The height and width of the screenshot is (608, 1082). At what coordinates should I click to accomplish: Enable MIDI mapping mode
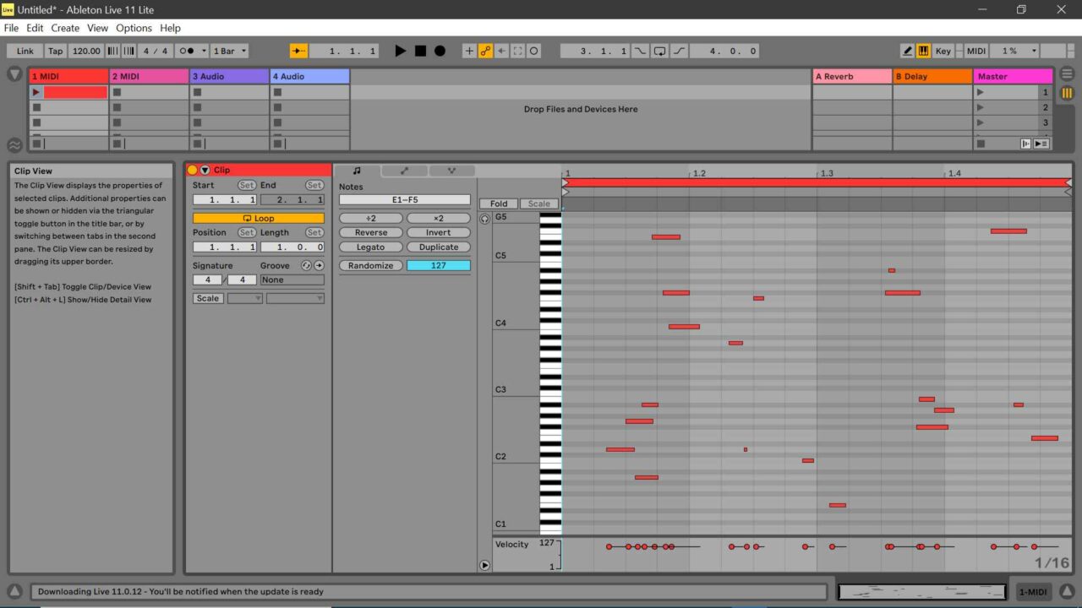[975, 51]
